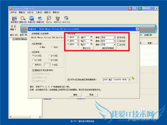Toggle the lock icon for partition 1 size
Image resolution: width=167 pixels, height=125 pixels.
tap(82, 37)
